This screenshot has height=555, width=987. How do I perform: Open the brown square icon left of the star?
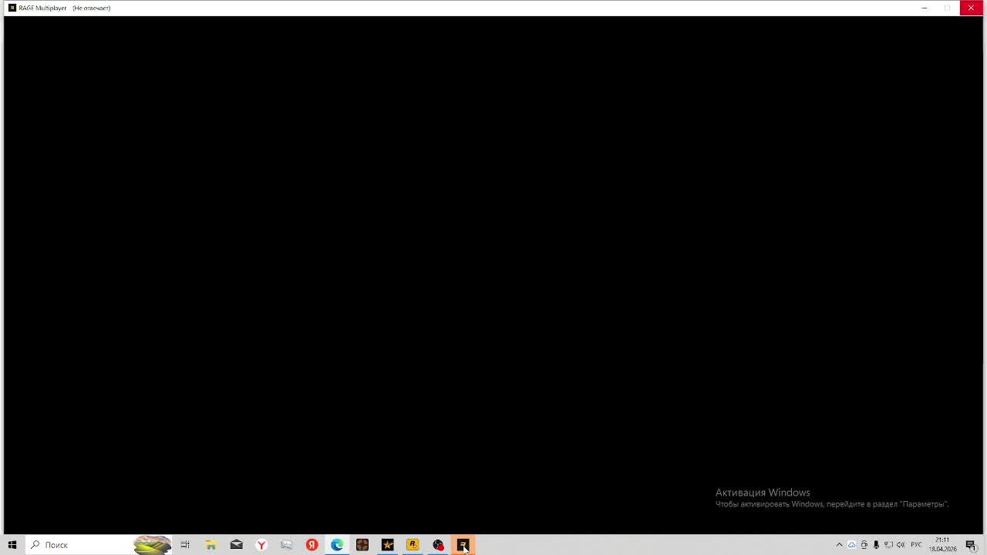(x=362, y=545)
